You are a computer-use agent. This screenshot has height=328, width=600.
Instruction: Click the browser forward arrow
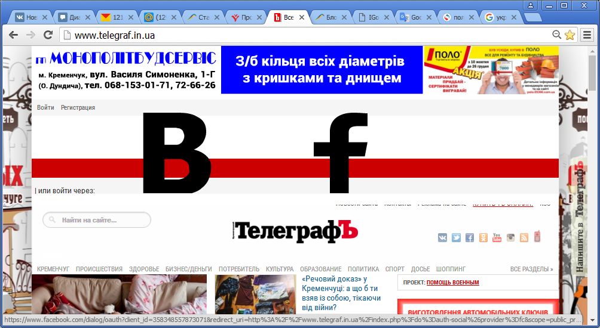30,35
